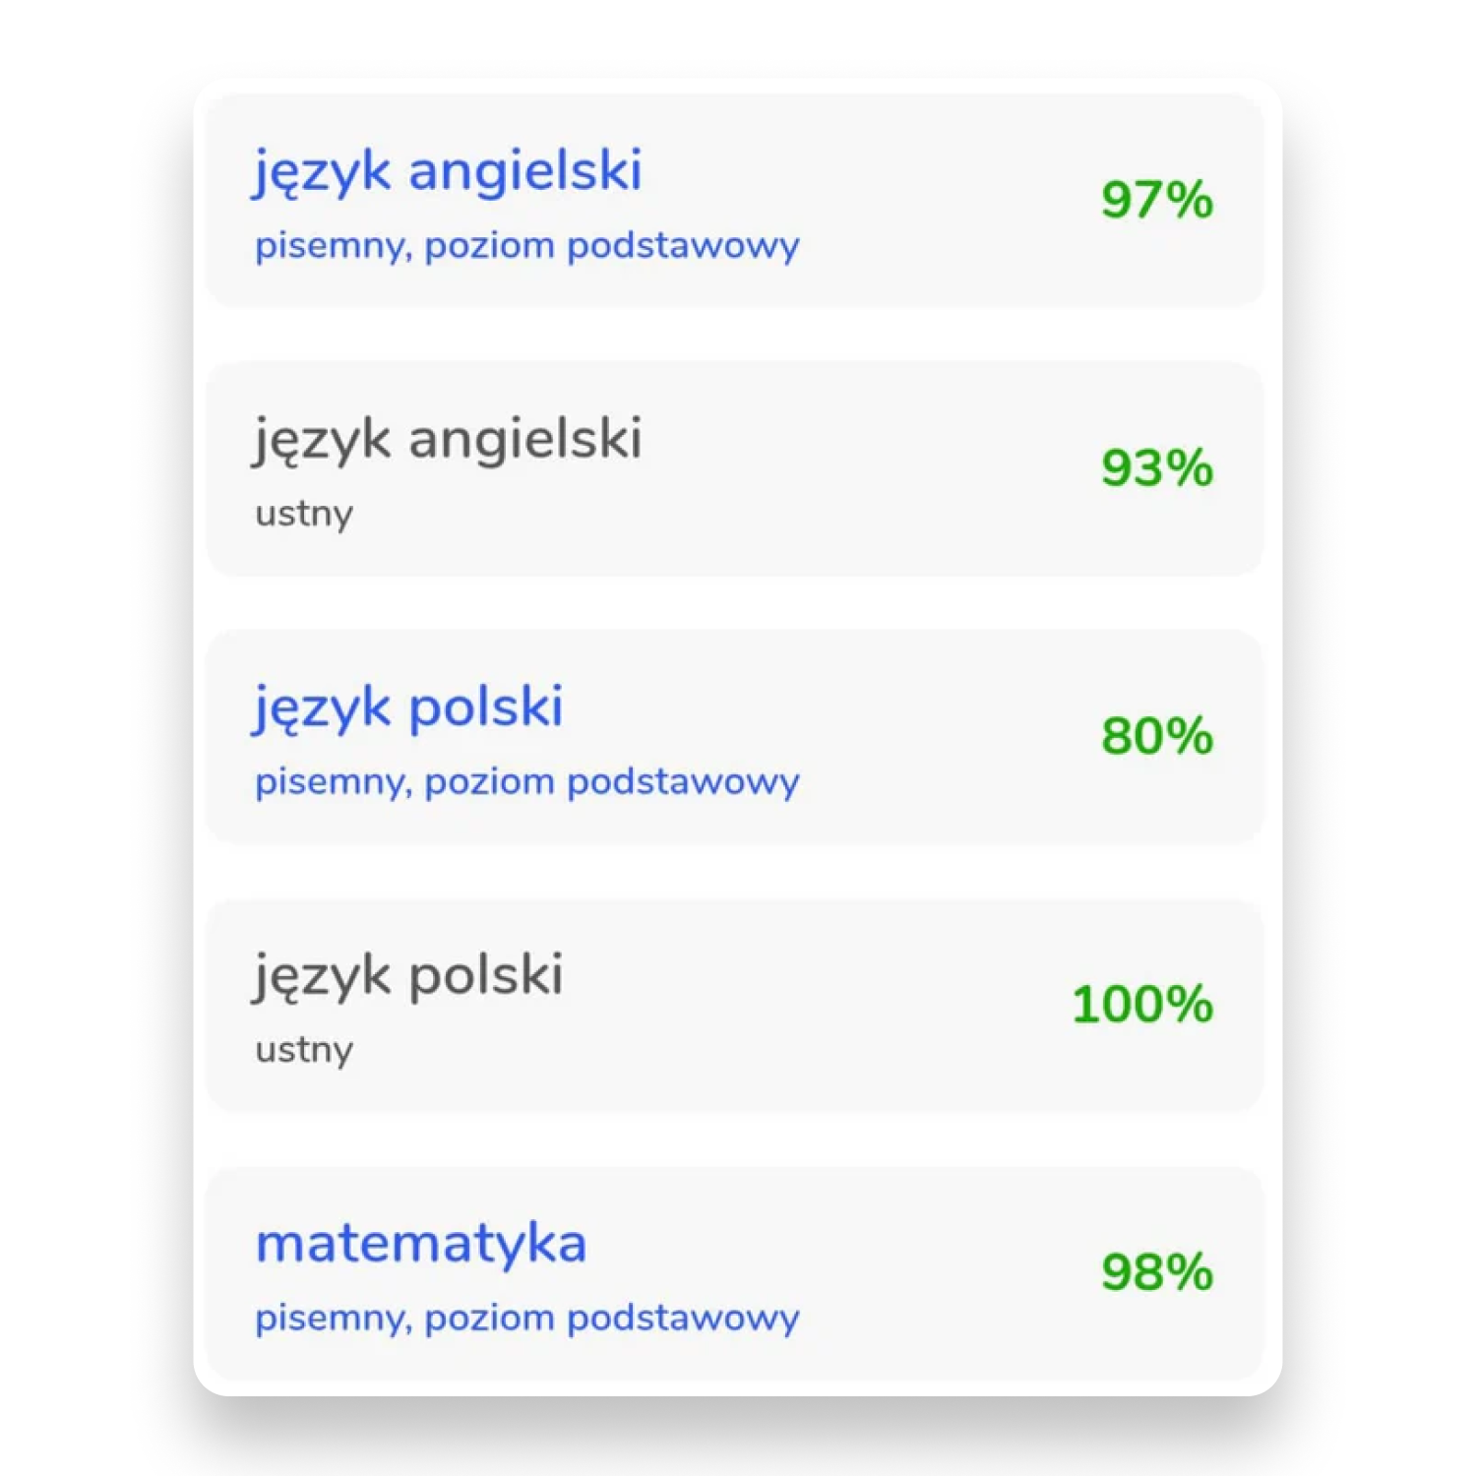Click the subtitle under matematyka
This screenshot has height=1476, width=1476.
pos(527,1319)
